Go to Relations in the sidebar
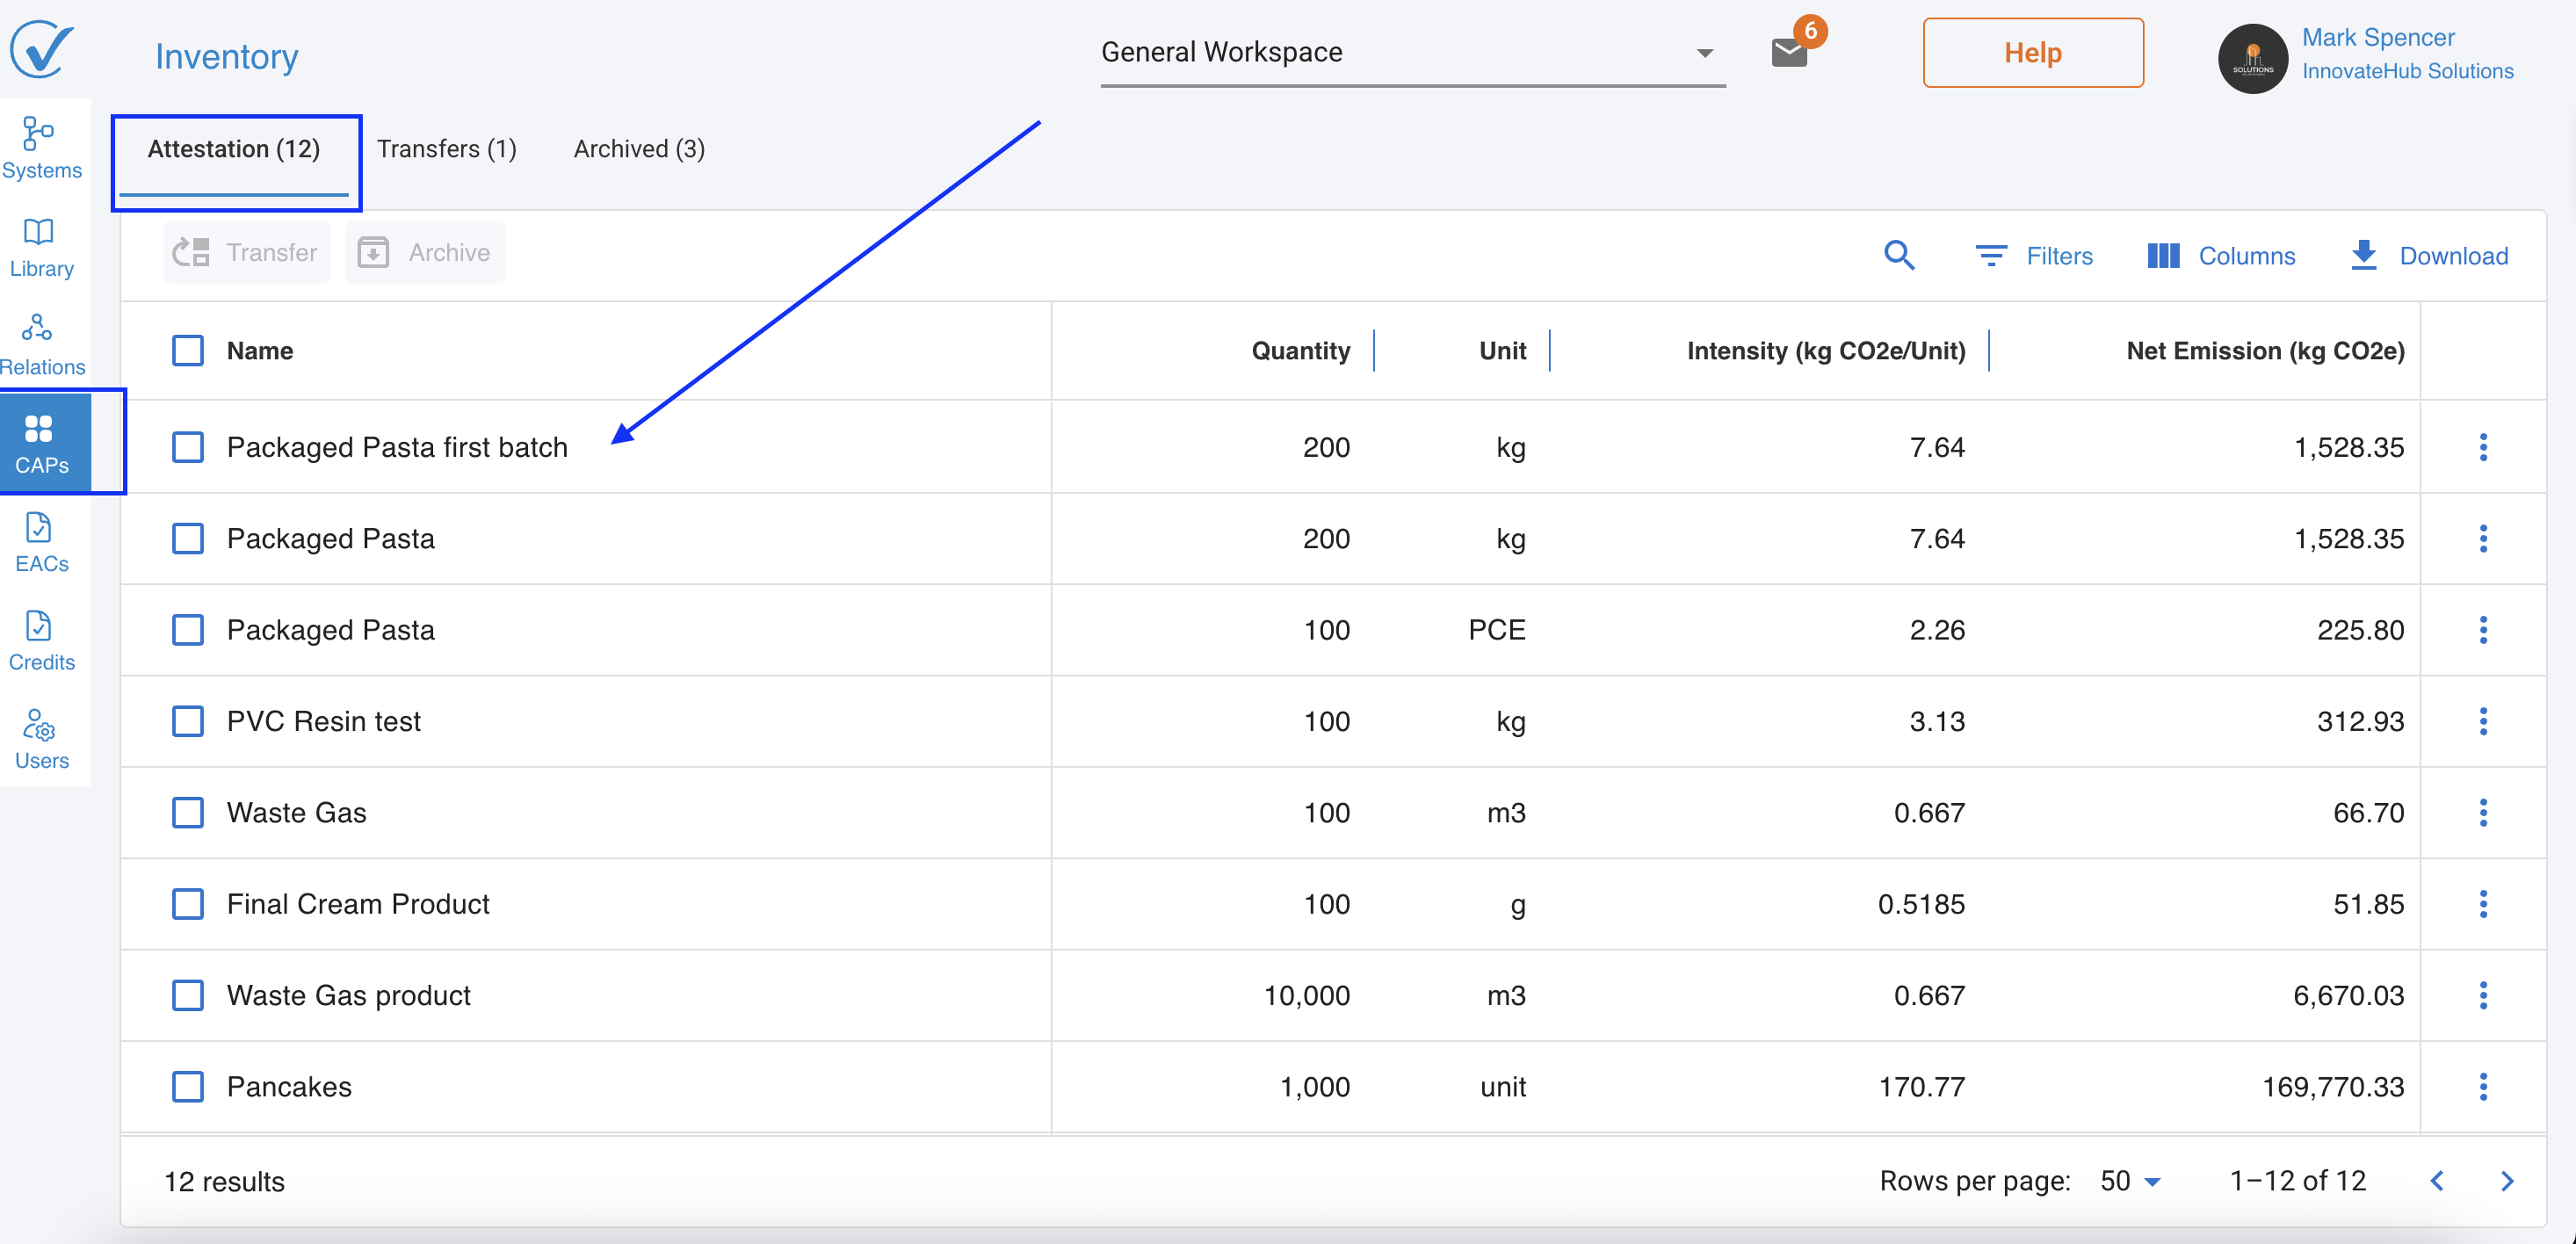 [x=40, y=344]
